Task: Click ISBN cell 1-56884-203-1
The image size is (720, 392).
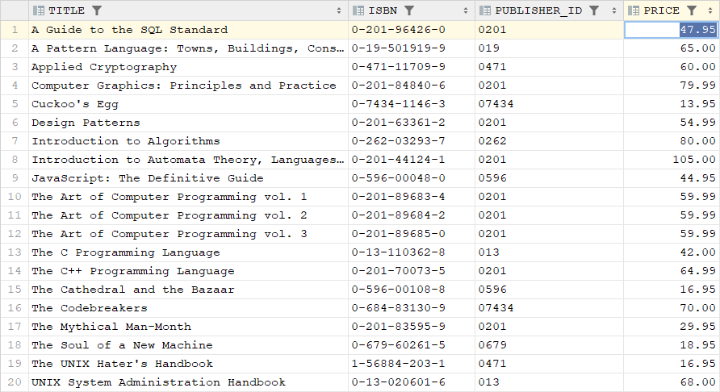Action: (412, 364)
